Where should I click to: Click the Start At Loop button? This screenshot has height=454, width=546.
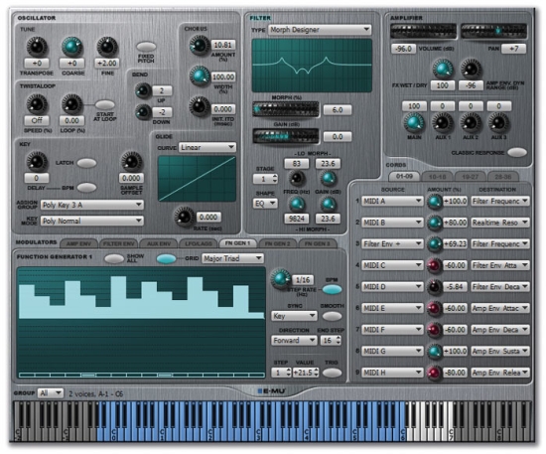[105, 104]
